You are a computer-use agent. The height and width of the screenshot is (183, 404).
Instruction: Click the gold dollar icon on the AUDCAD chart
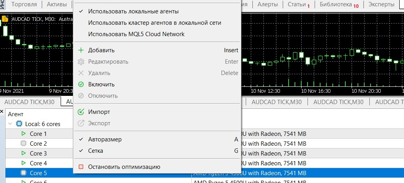click(x=5, y=19)
